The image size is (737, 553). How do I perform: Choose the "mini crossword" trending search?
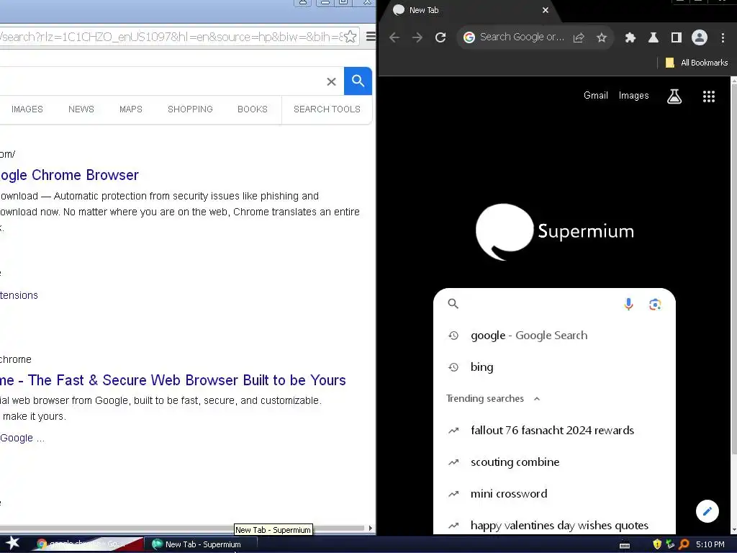pyautogui.click(x=555, y=494)
